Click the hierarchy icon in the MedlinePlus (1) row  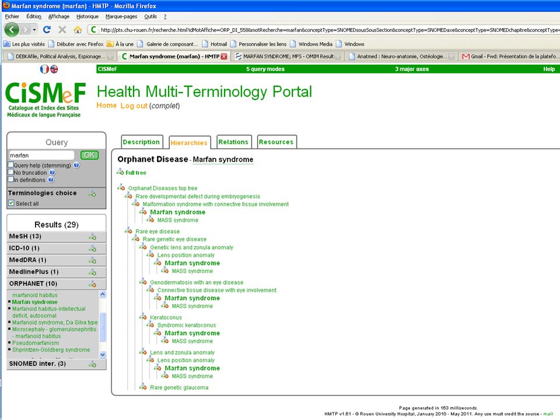(93, 272)
